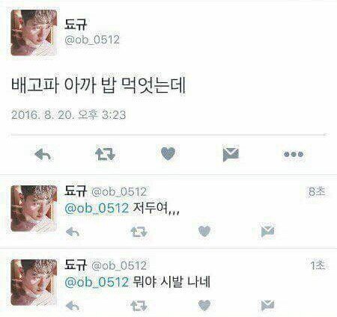Share the 뭐야 시발 나네 tweet by message
337x317 pixels.
click(267, 306)
